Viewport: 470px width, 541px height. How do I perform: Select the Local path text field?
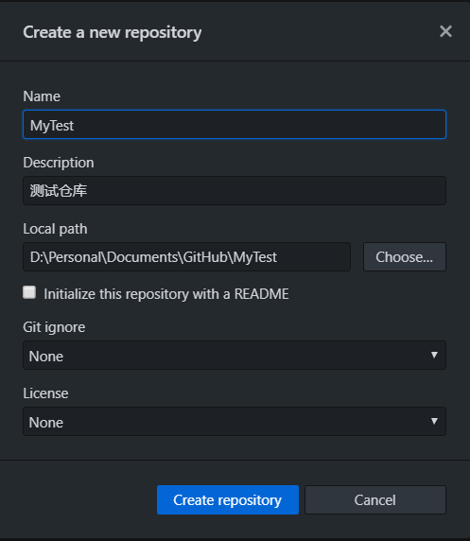186,256
